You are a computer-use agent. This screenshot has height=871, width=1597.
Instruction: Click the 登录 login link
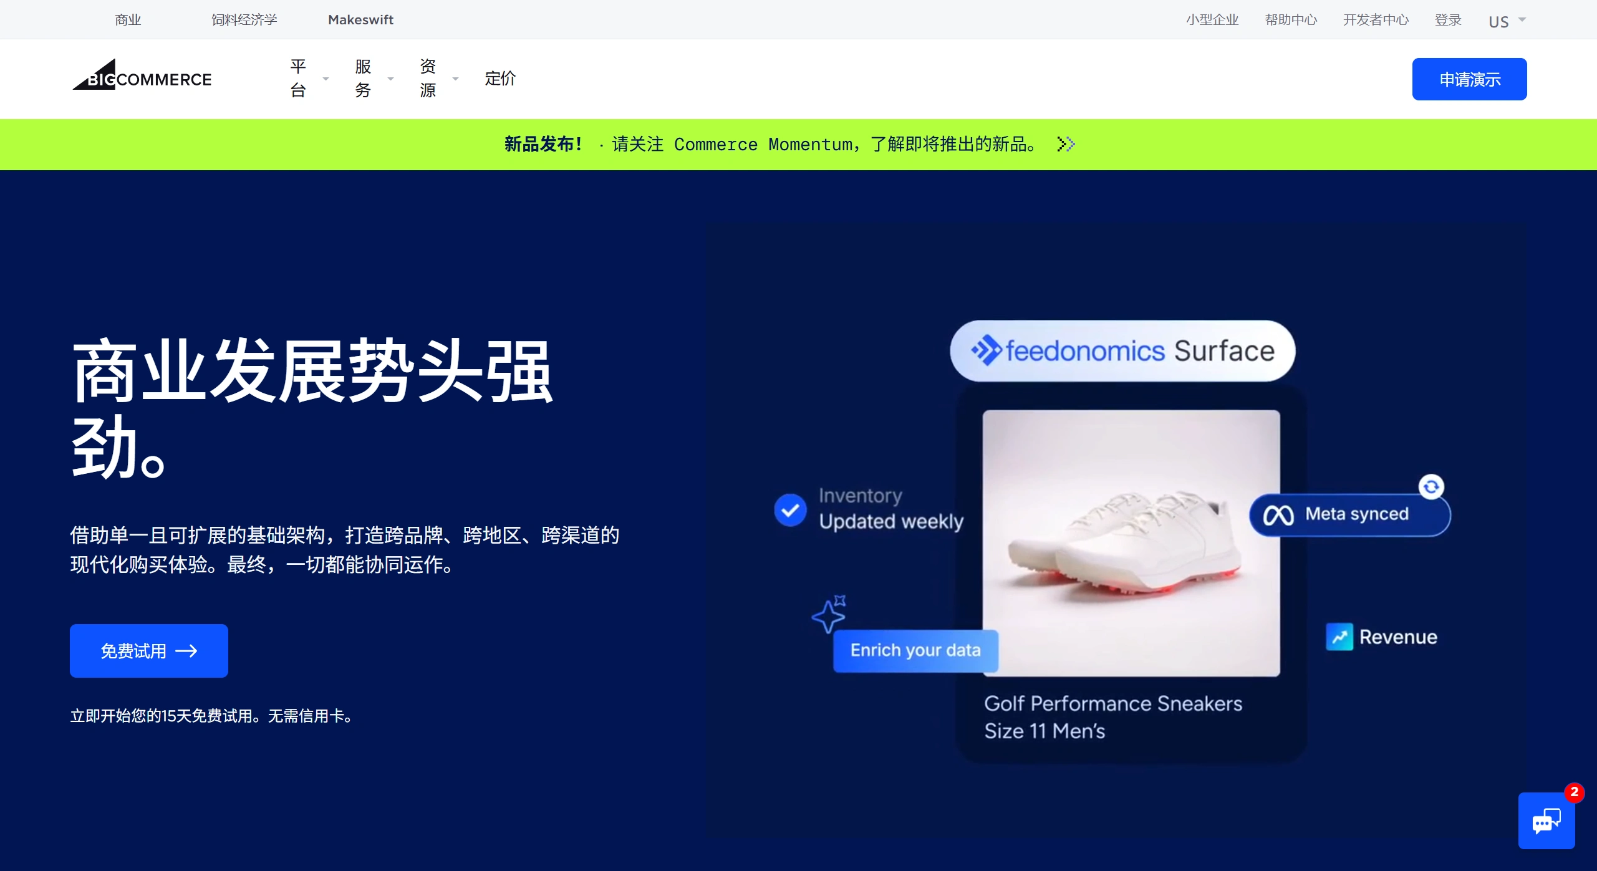point(1448,20)
